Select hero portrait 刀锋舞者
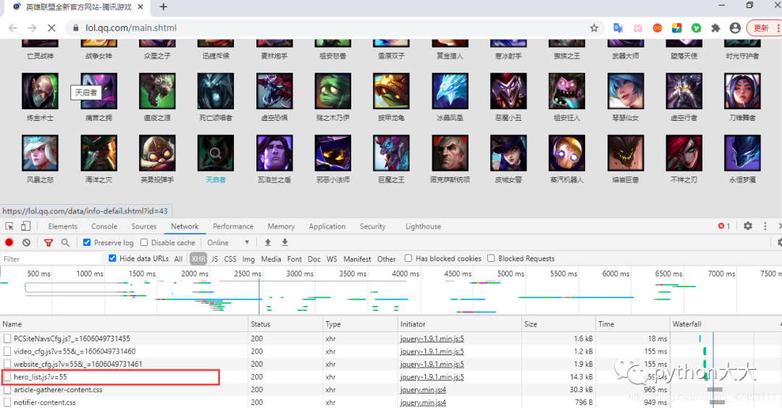 click(x=743, y=90)
